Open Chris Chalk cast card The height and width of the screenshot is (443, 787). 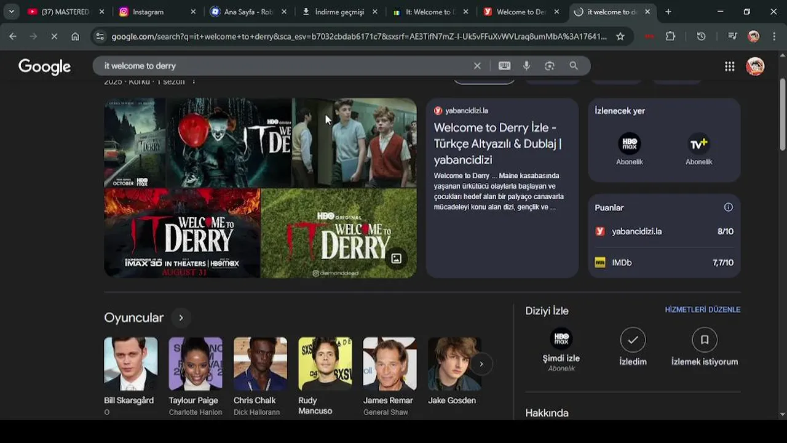pos(260,376)
